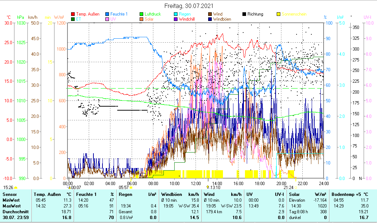Click the marker icon beside 00:07

[70, 187]
